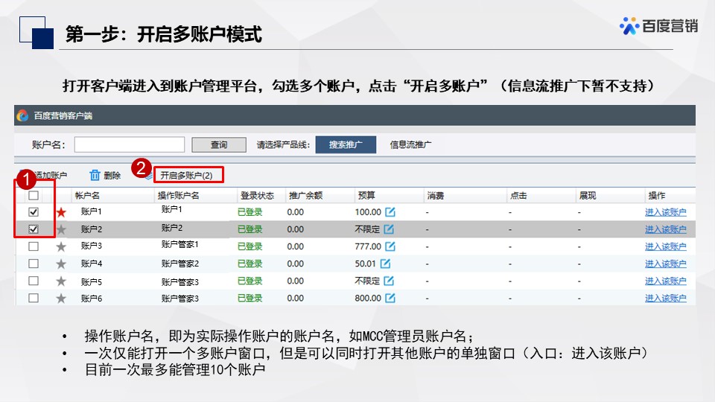The image size is (715, 402).
Task: Check the checkbox for 账户5
Action: point(34,281)
